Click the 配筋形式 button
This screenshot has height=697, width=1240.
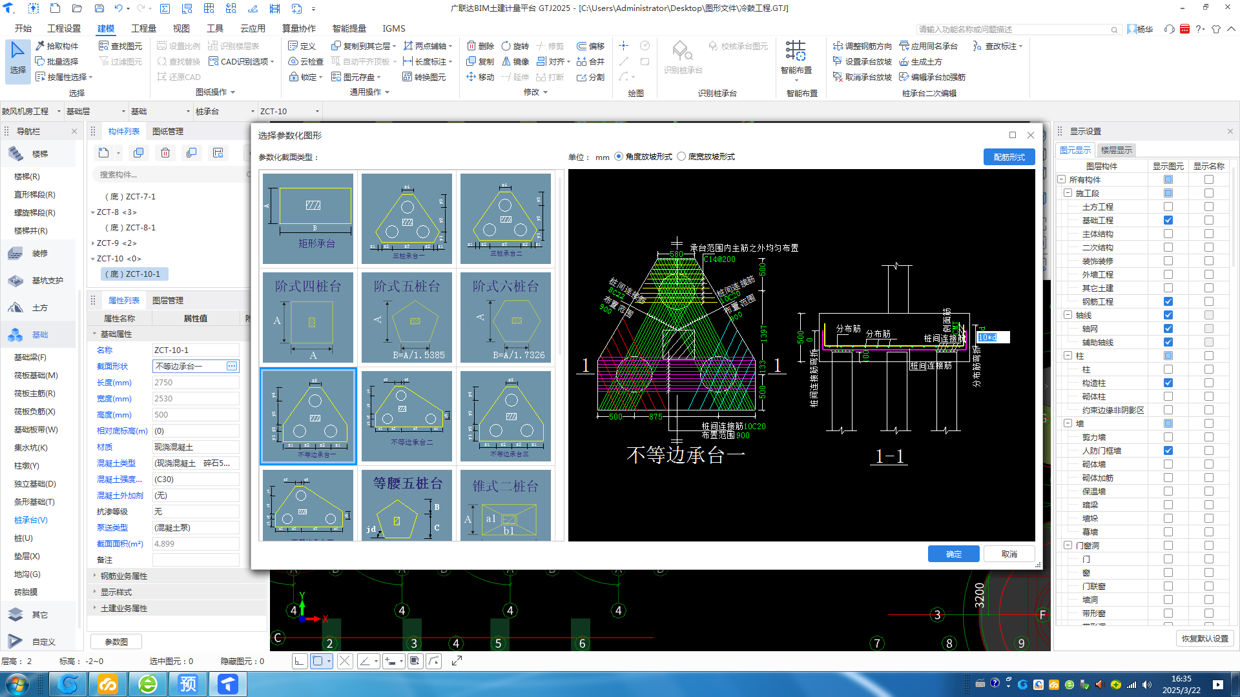[1009, 157]
